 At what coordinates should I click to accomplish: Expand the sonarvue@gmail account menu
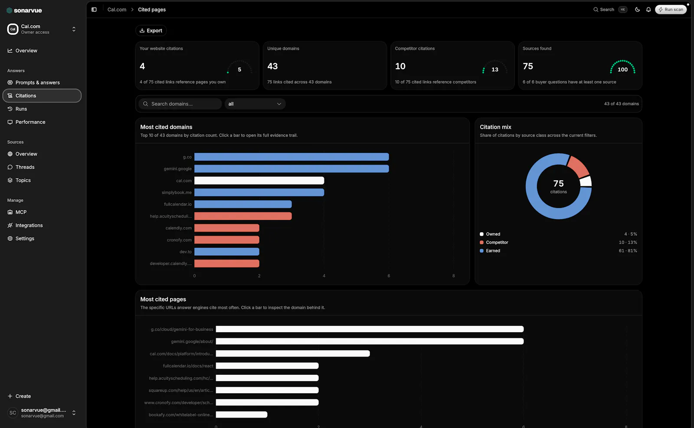(x=74, y=413)
